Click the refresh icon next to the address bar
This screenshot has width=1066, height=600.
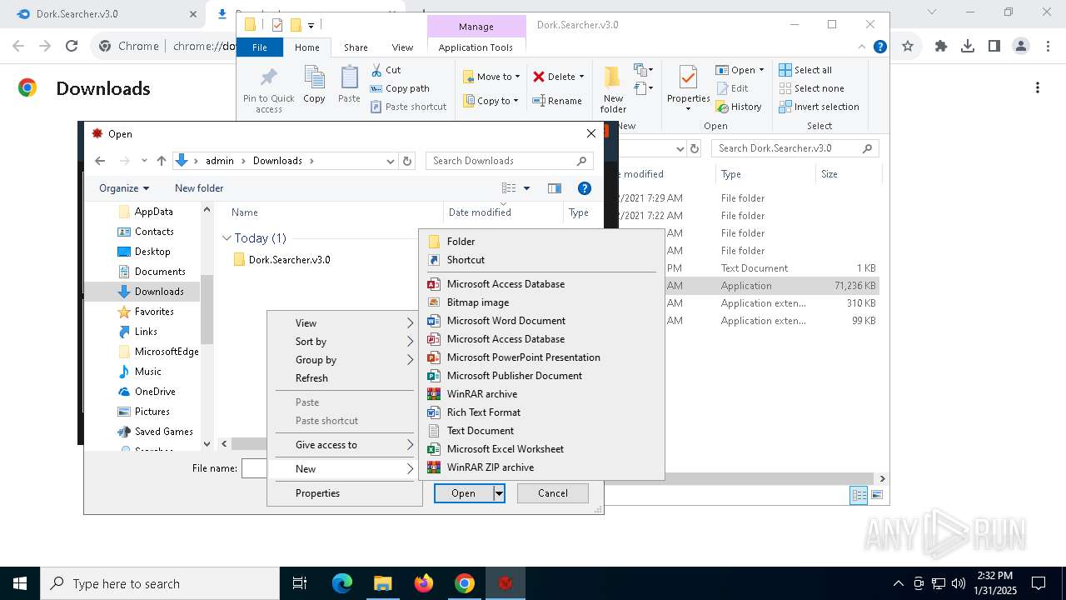407,161
